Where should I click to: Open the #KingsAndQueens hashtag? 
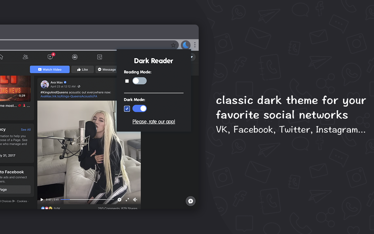coord(55,92)
